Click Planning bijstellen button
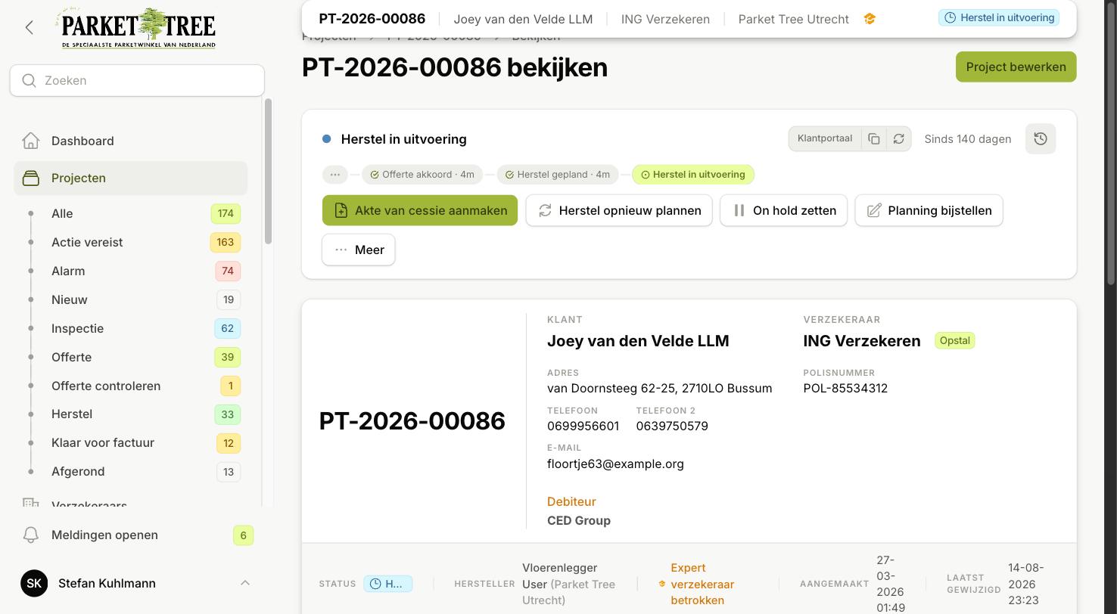This screenshot has width=1117, height=614. tap(929, 210)
